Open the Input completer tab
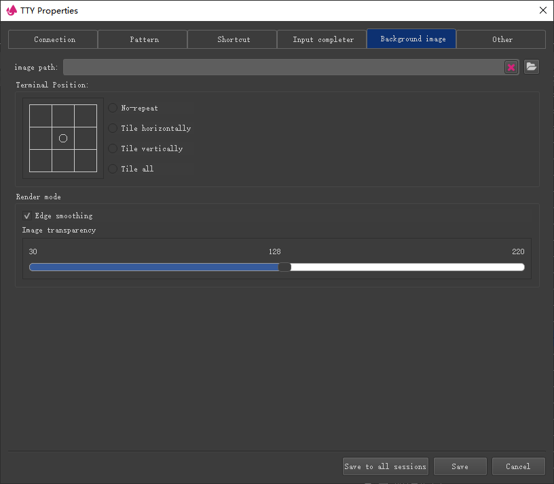The image size is (554, 484). (322, 39)
